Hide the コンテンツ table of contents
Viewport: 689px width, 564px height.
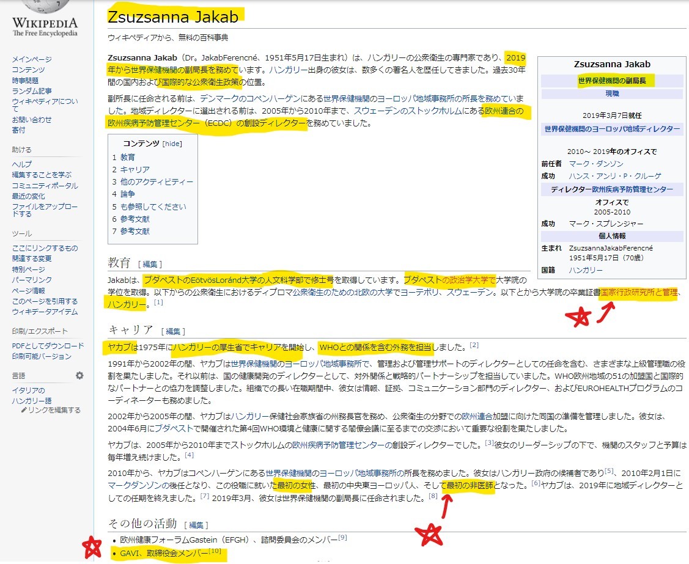(x=172, y=144)
